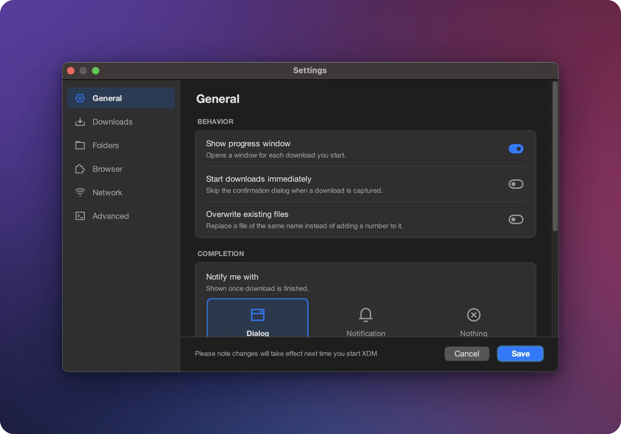
Task: Click "Overwrite existing files" title text
Action: coord(247,214)
